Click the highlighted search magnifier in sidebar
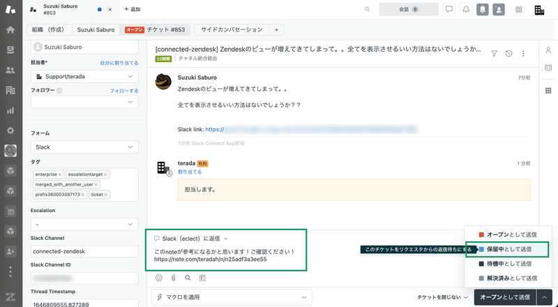Image resolution: width=558 pixels, height=307 pixels. click(10, 151)
